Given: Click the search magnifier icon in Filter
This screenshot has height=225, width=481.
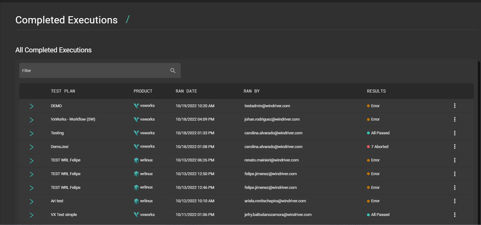Looking at the screenshot, I should 173,71.
